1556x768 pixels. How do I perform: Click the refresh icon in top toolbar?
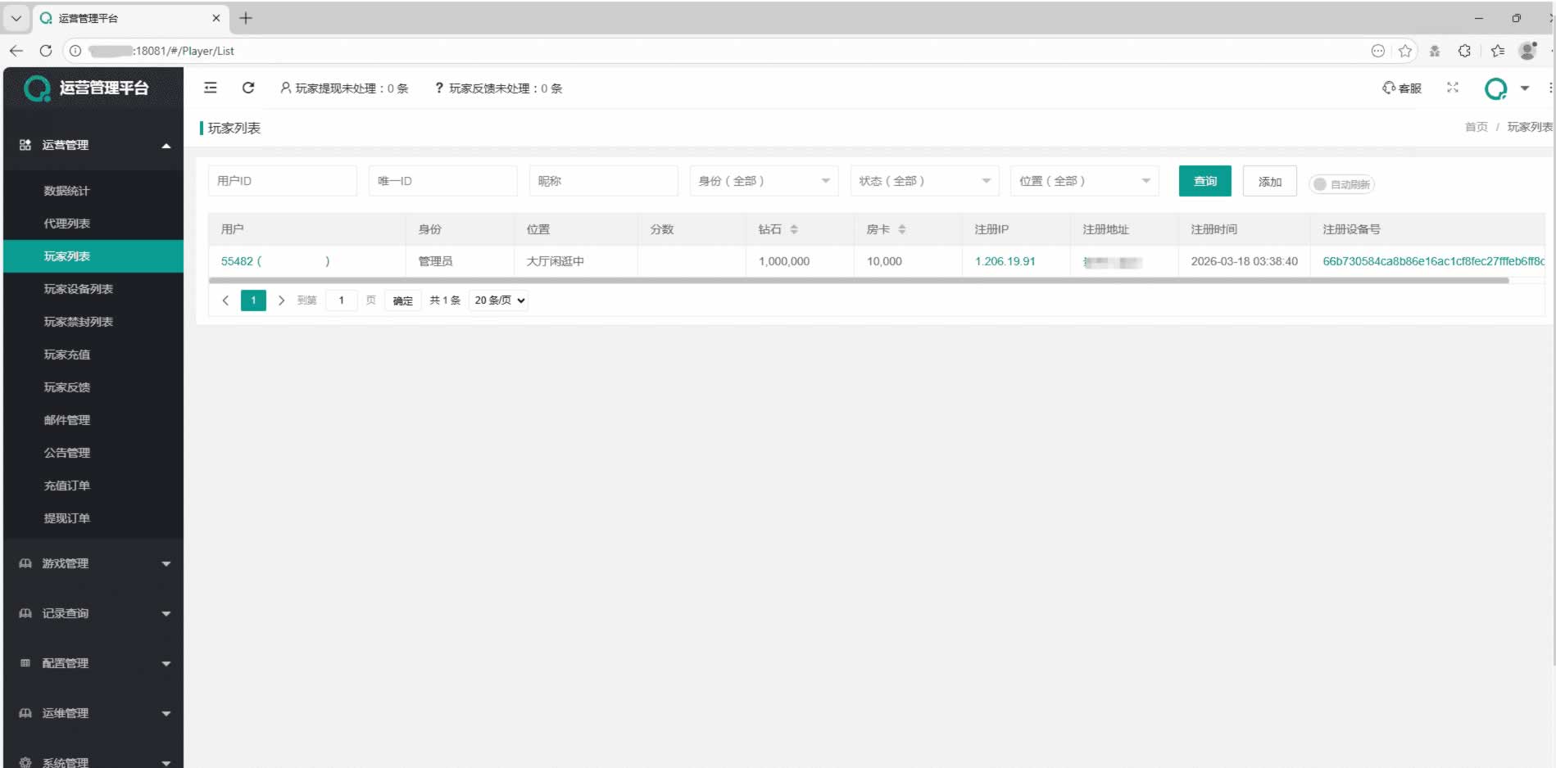point(248,88)
